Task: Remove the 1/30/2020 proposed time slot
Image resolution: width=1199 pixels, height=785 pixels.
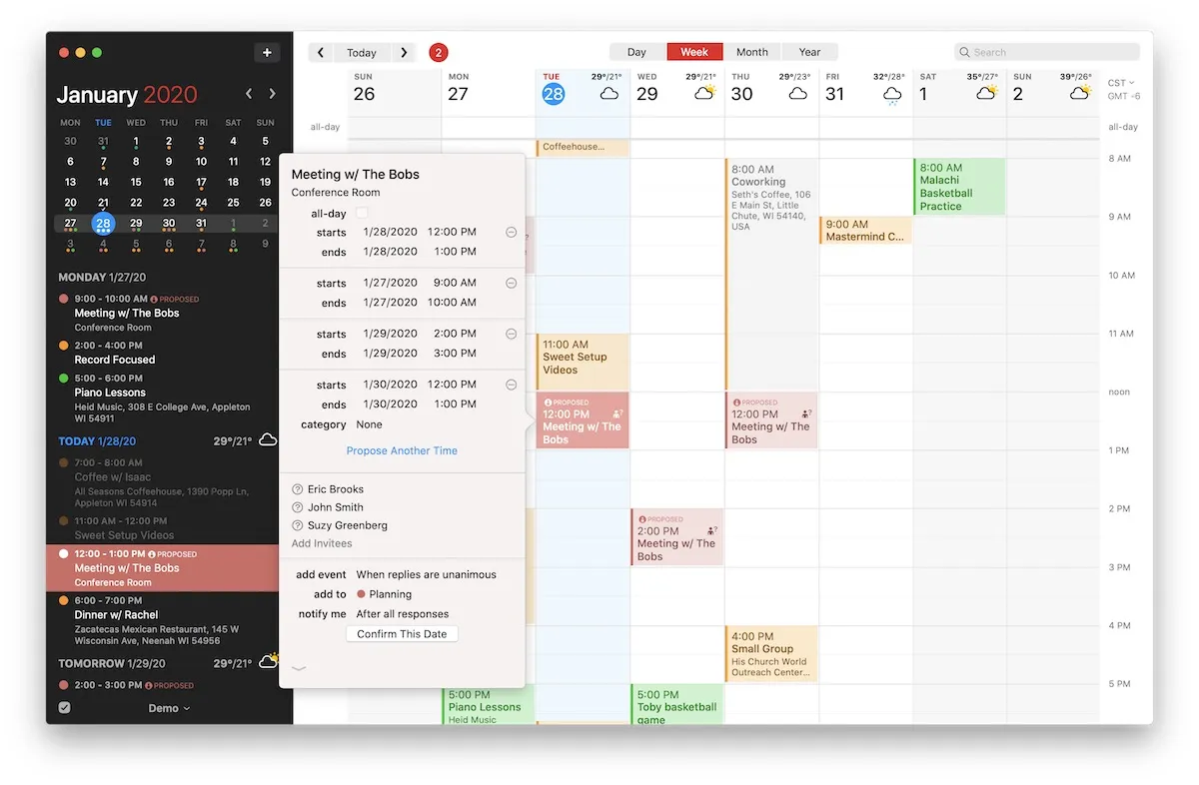Action: pos(511,385)
